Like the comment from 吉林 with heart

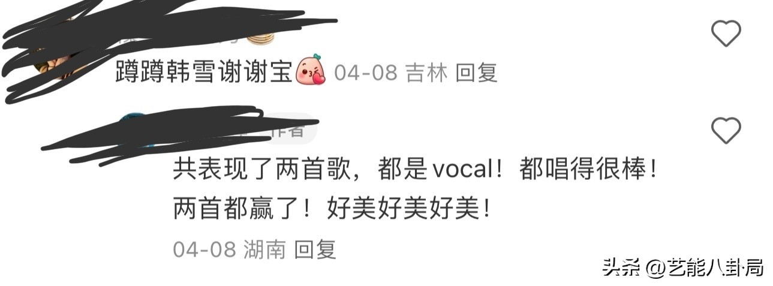(x=726, y=34)
